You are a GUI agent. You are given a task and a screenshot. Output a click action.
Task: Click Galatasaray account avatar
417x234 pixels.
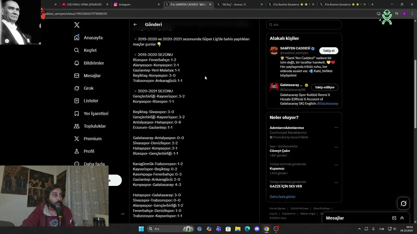tap(274, 87)
